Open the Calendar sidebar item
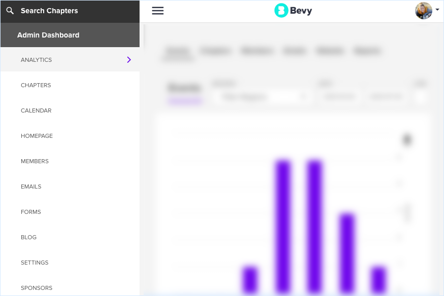Viewport: 444px width, 296px height. coord(36,110)
